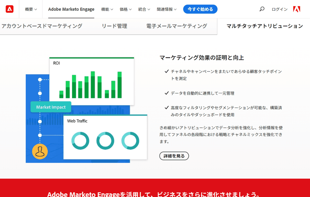Click the orange user avatar icon

[40, 151]
